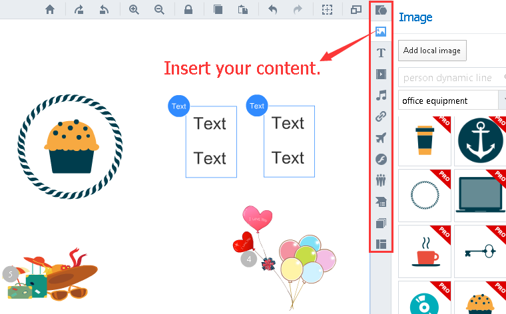Select the pink heart balloon on canvas
Viewport: 506px width, 314px height.
[257, 218]
